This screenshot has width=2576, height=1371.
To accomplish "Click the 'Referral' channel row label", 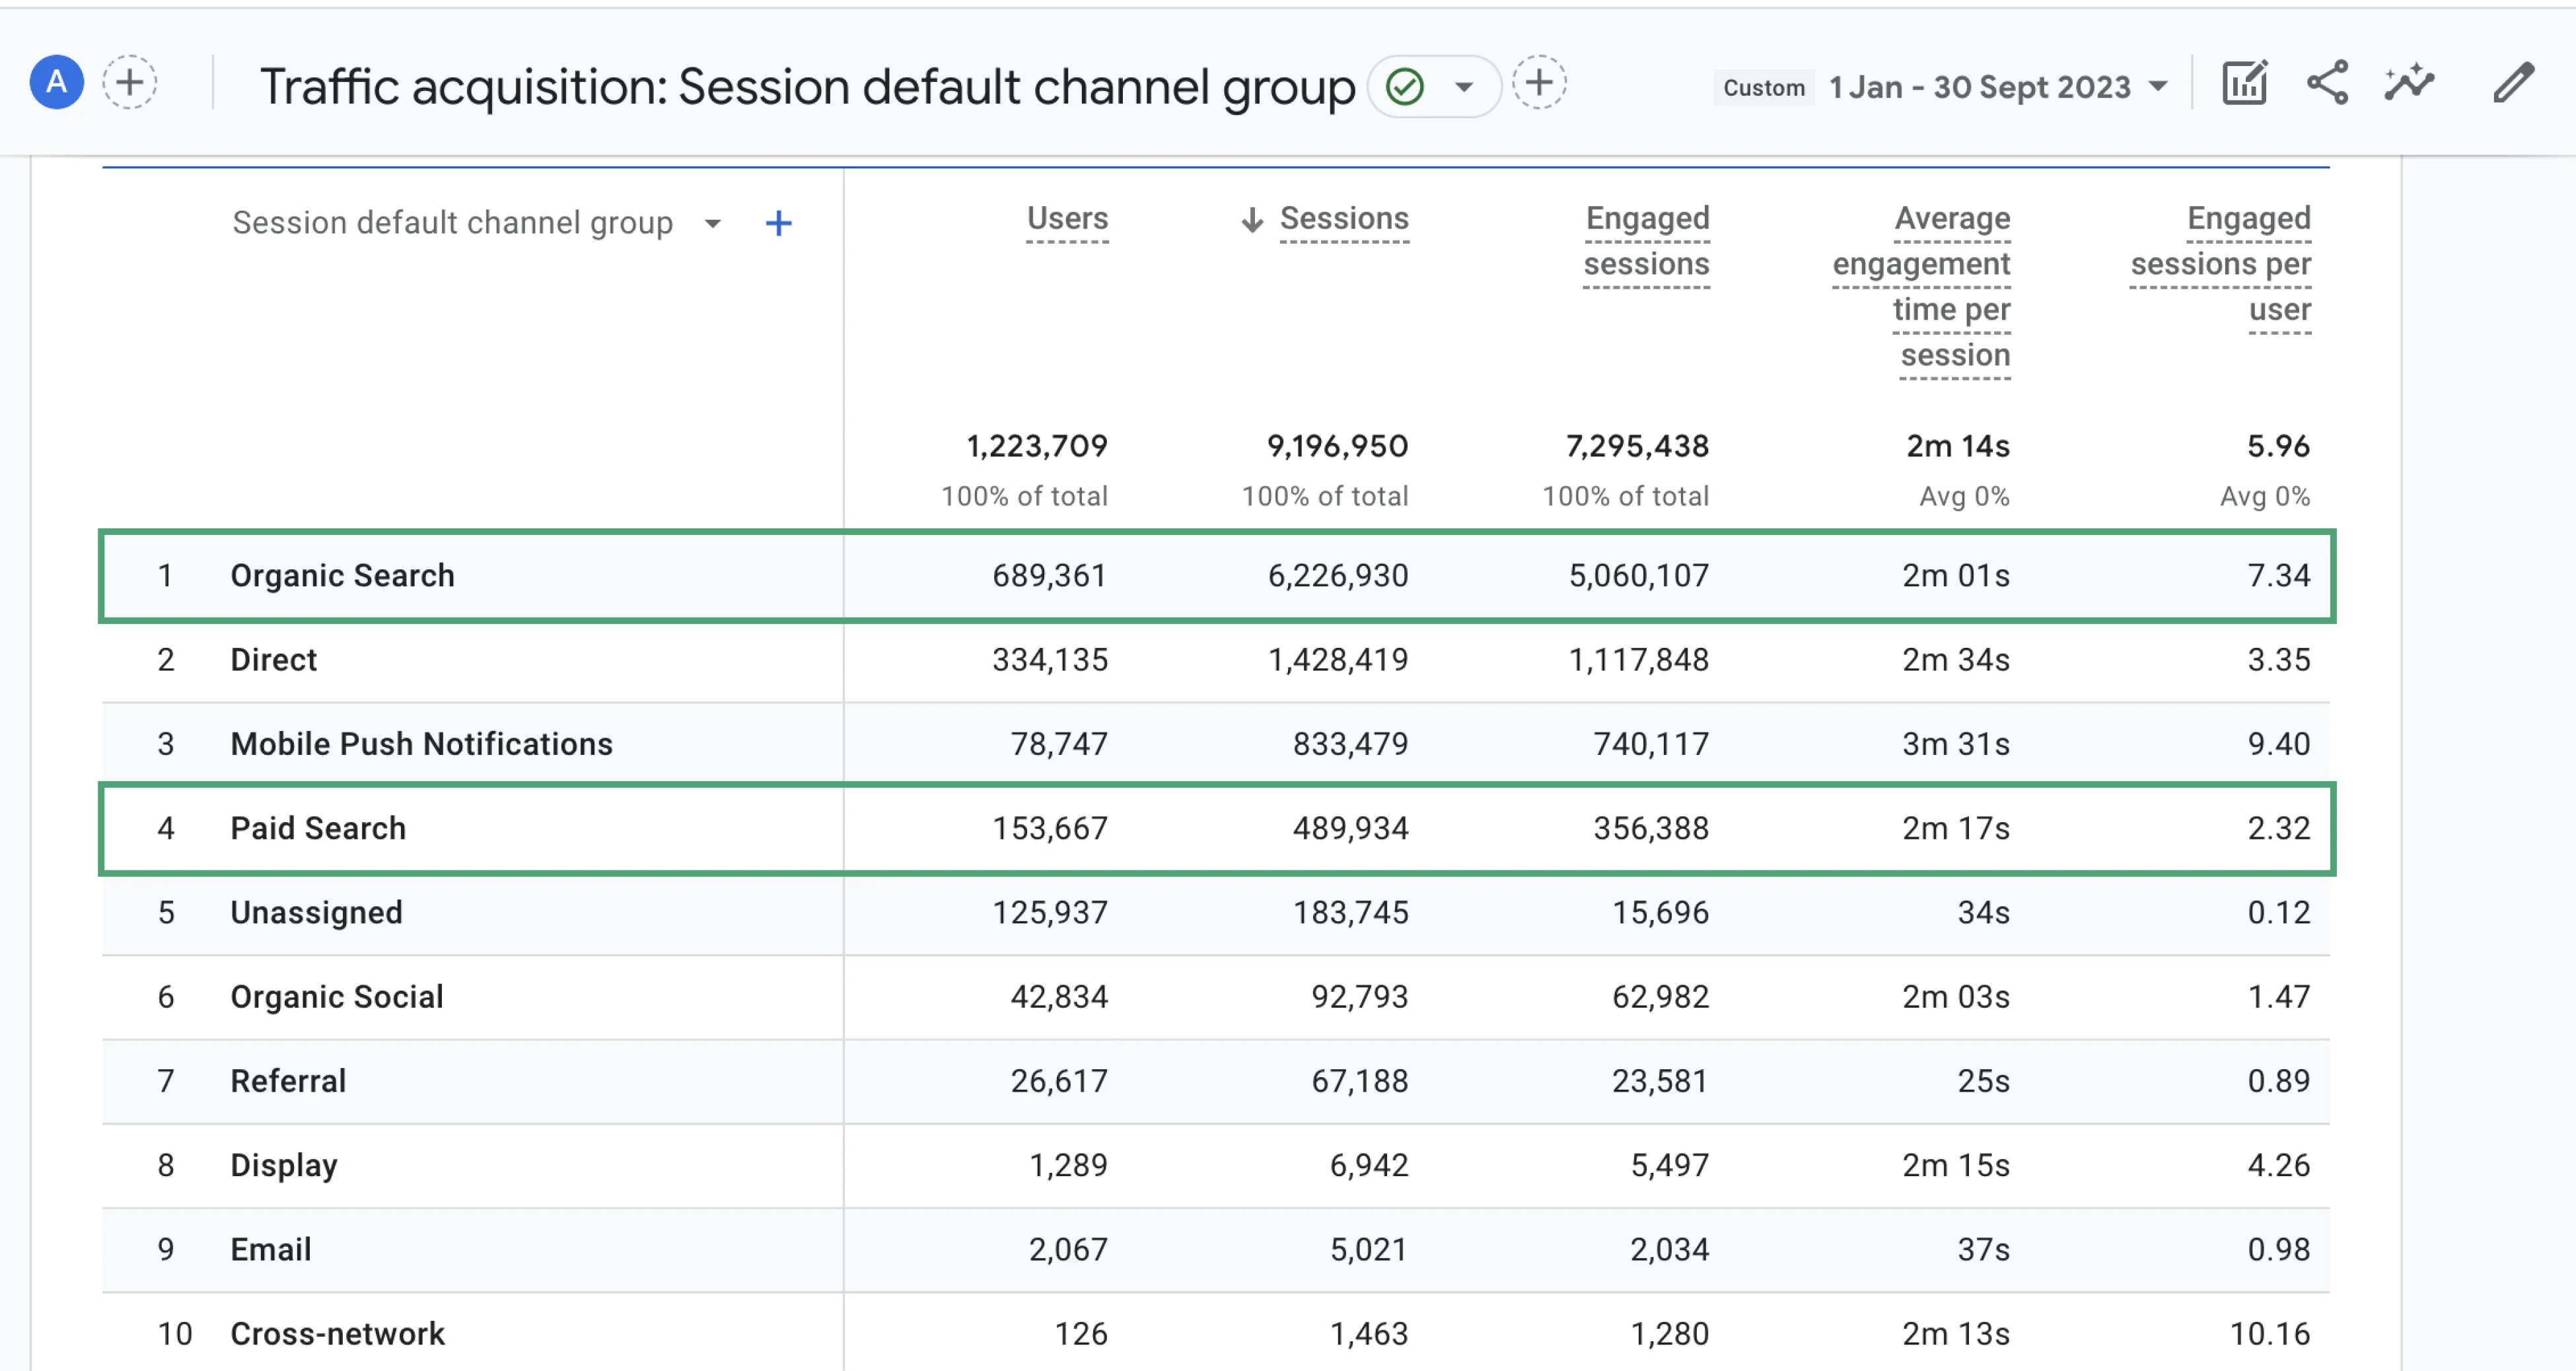I will [288, 1081].
